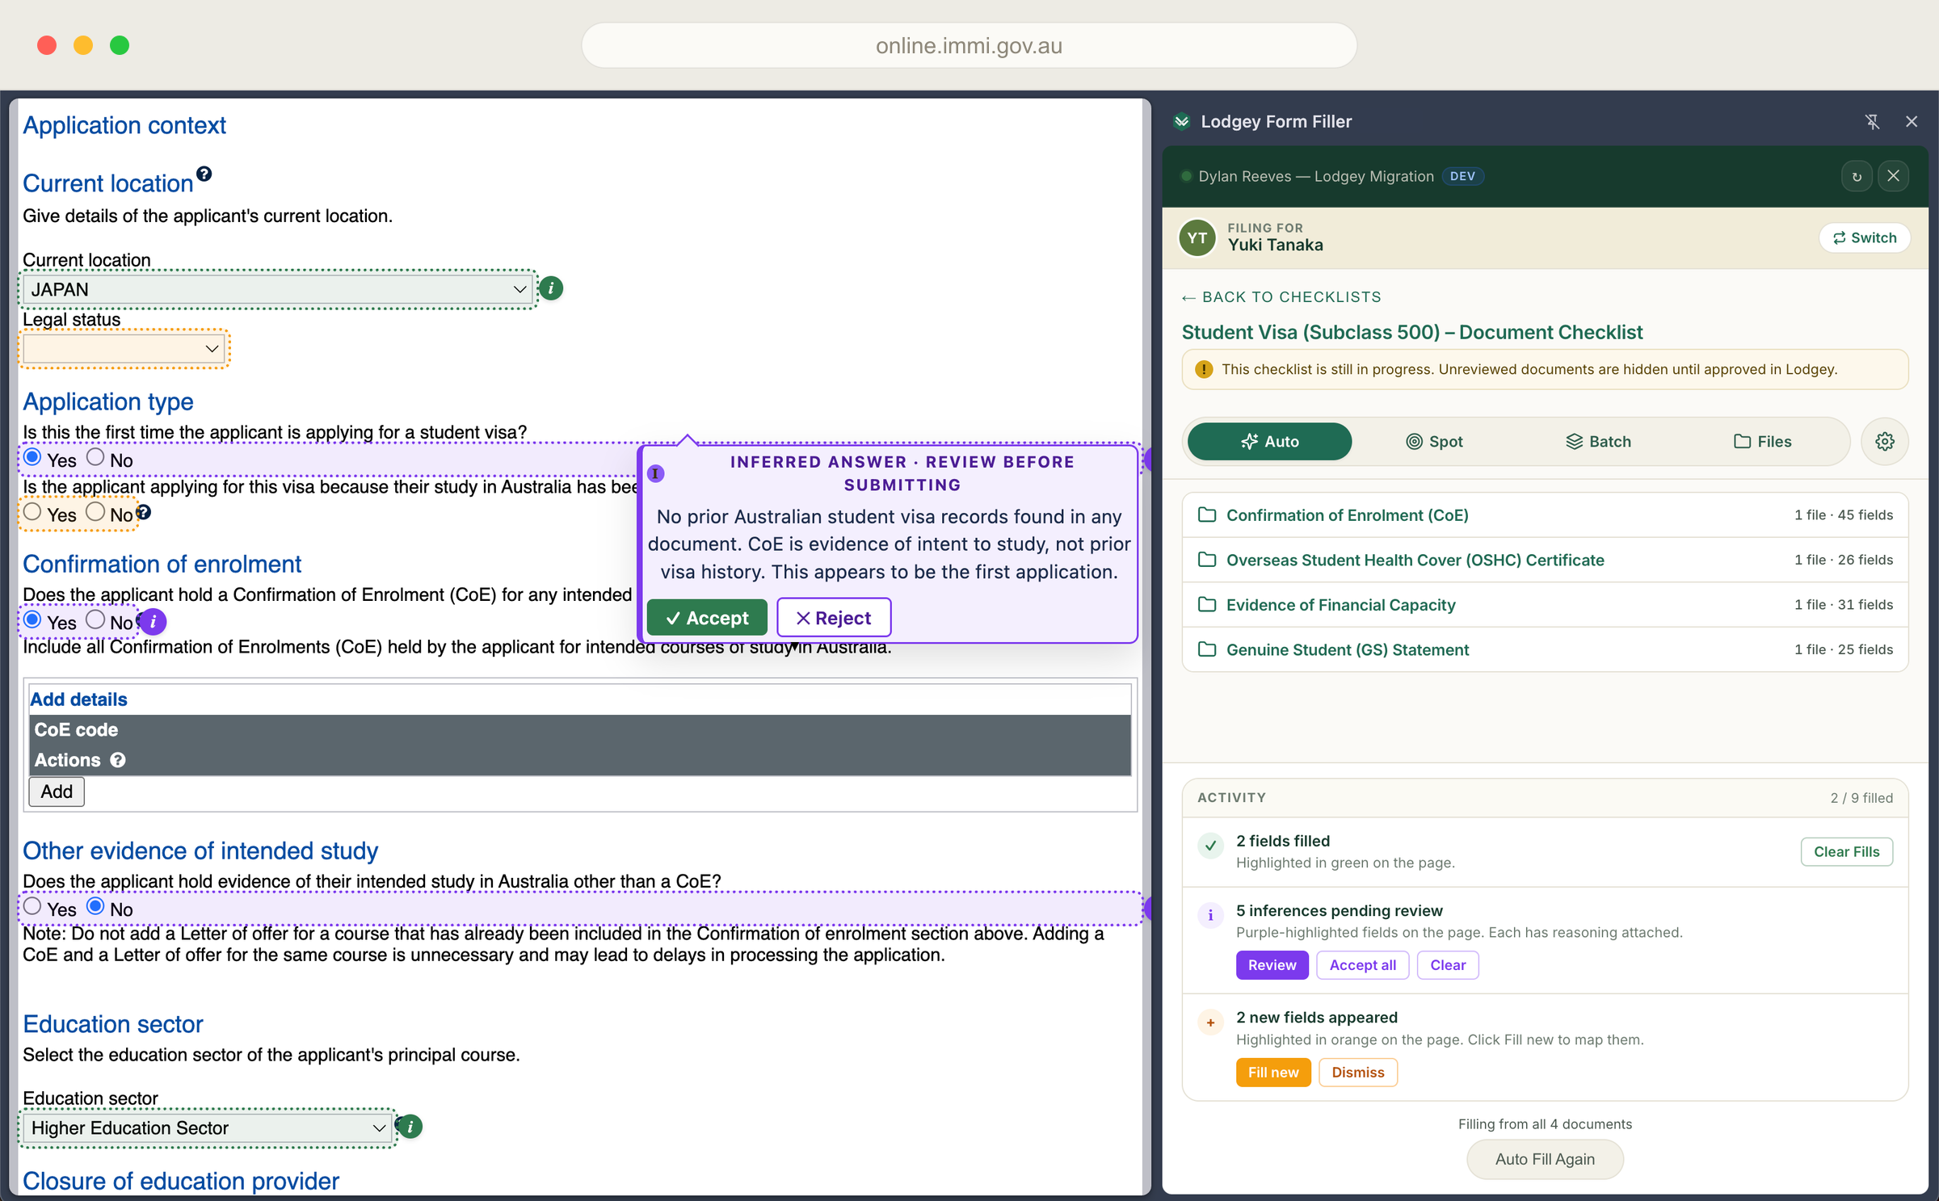Viewport: 1939px width, 1201px height.
Task: Close the Lodgey Form Filler panel
Action: 1912,122
